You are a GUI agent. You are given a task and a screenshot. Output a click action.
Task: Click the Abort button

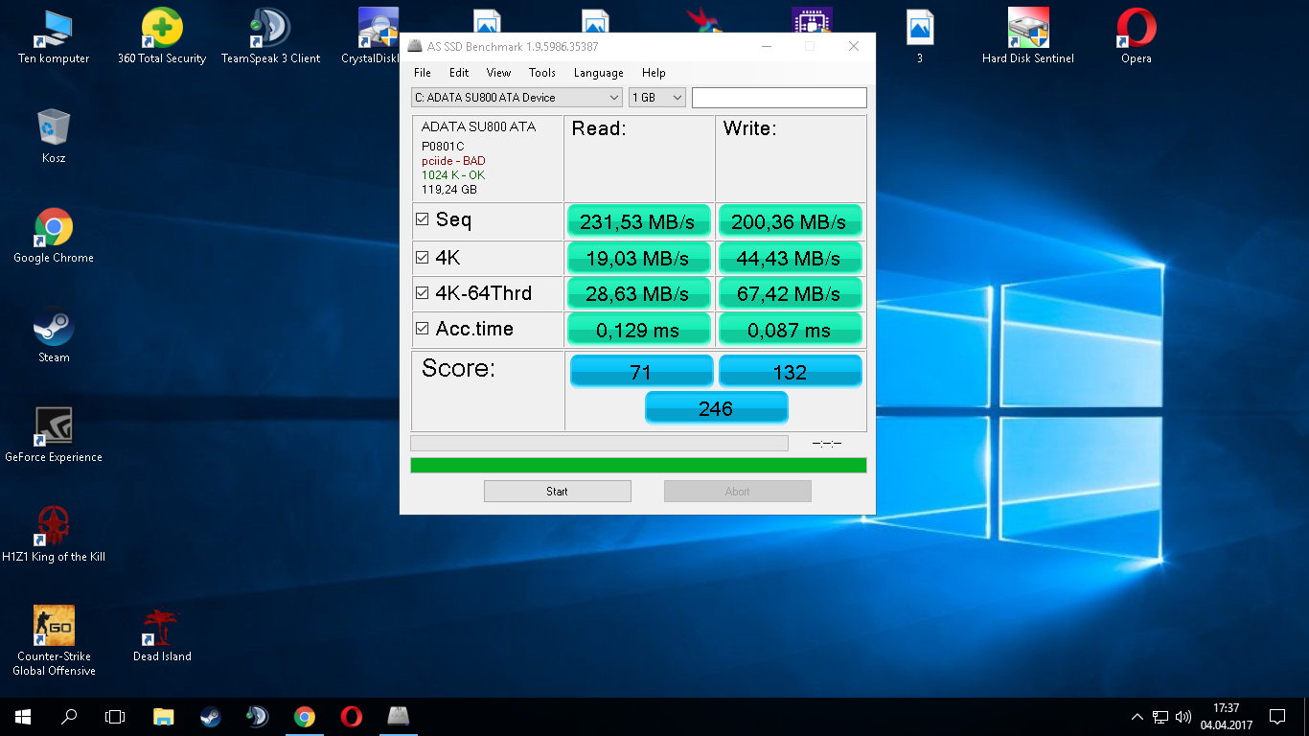pos(738,492)
